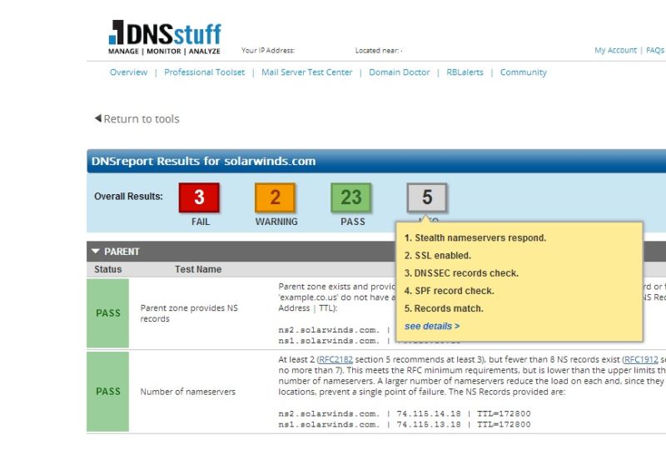Go to Mail Server Test Center
Screen dimensions: 666x450
point(306,72)
